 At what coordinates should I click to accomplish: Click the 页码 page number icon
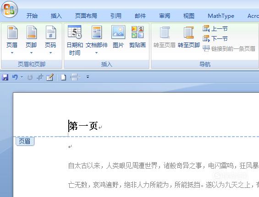pyautogui.click(x=51, y=32)
